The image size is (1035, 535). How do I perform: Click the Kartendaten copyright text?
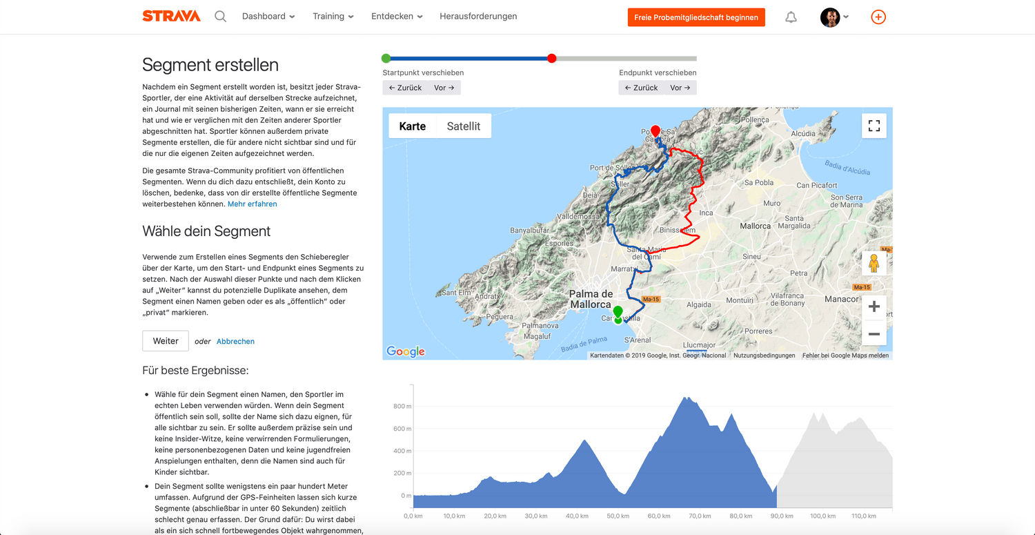click(658, 356)
